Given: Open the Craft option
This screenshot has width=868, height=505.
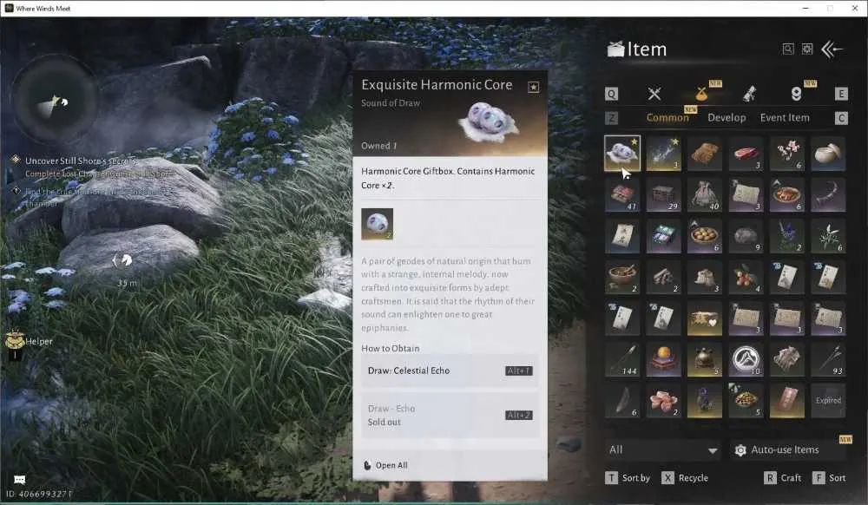Looking at the screenshot, I should (x=782, y=478).
